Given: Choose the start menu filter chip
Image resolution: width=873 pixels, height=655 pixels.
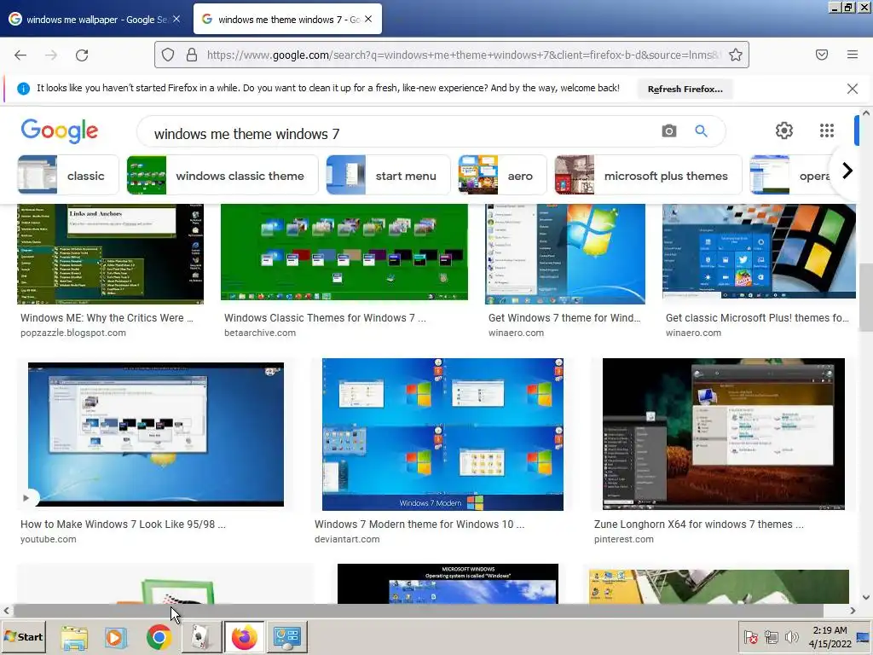Looking at the screenshot, I should pos(388,176).
